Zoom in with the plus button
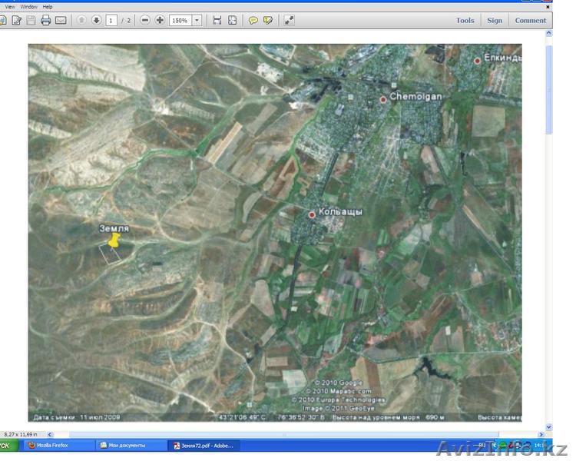Screen dimensions: 576x461 160,20
